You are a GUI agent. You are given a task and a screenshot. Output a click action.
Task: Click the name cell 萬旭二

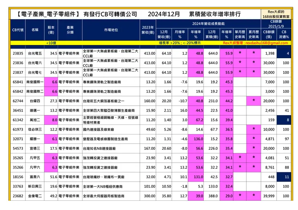35,120
